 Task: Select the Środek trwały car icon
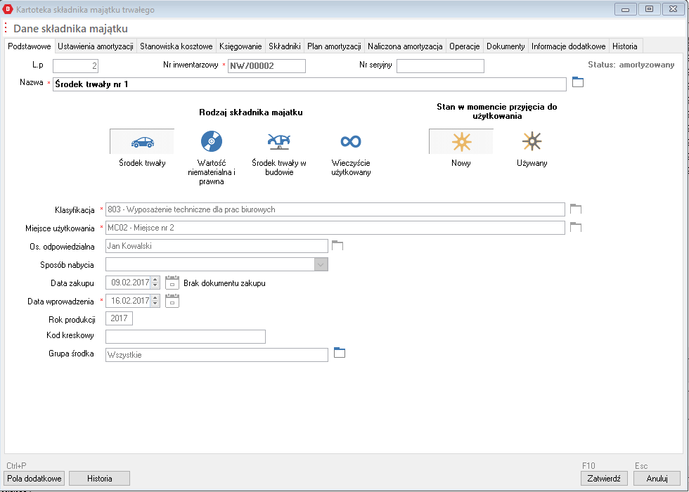point(142,141)
